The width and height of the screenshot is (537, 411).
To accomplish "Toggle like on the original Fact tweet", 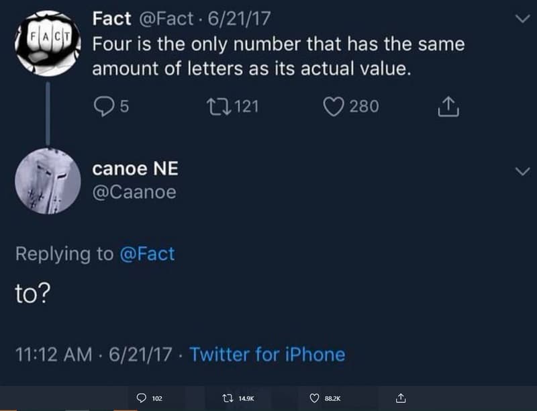I will pos(333,105).
